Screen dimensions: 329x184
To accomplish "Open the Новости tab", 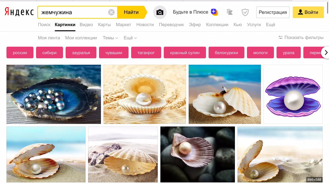I will click(145, 25).
